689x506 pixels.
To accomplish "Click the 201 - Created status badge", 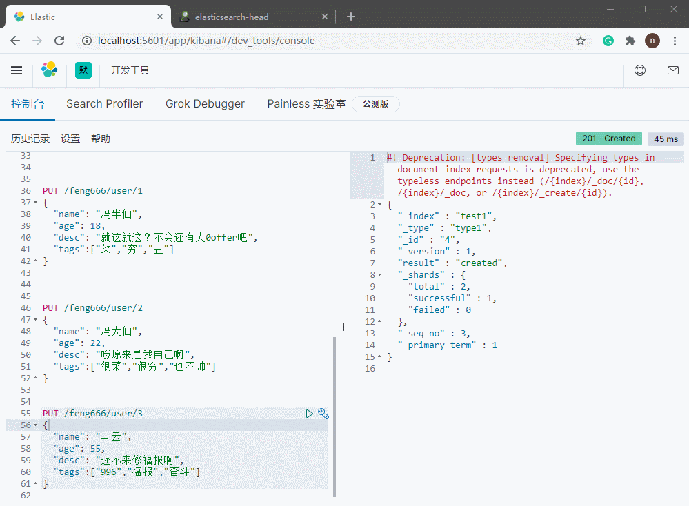I will (608, 139).
